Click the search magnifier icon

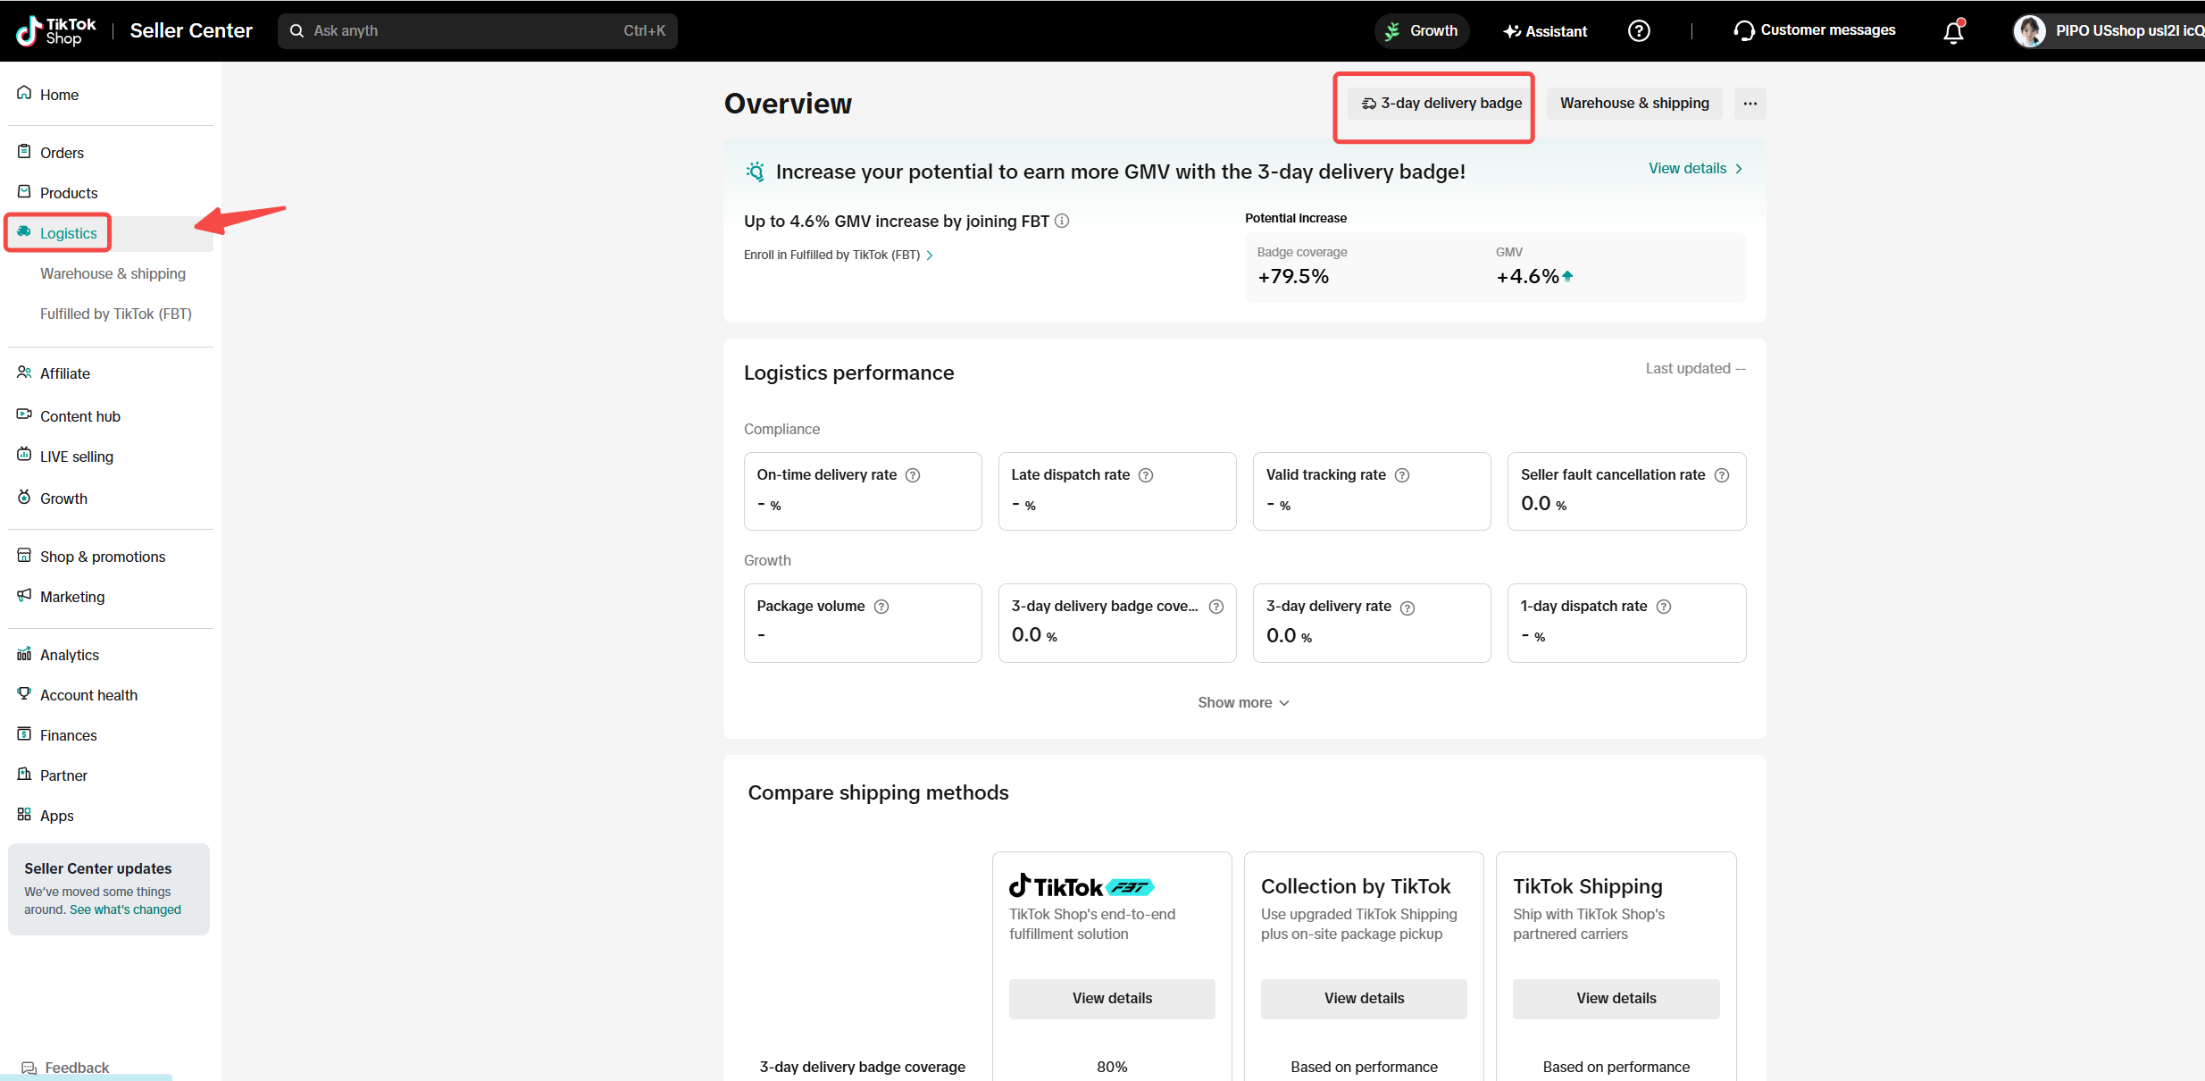coord(297,31)
